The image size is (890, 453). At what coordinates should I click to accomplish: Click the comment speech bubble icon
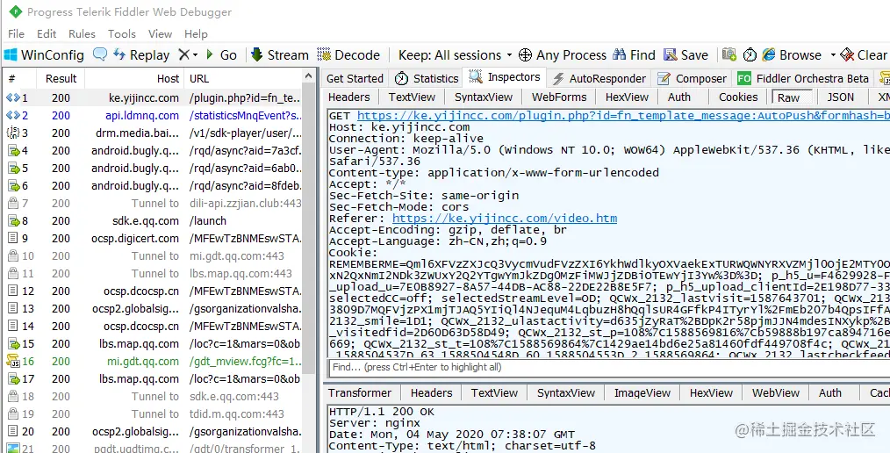pyautogui.click(x=100, y=54)
